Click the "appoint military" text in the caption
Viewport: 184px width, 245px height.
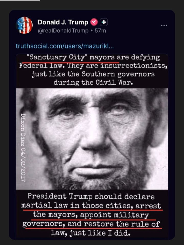(114, 215)
